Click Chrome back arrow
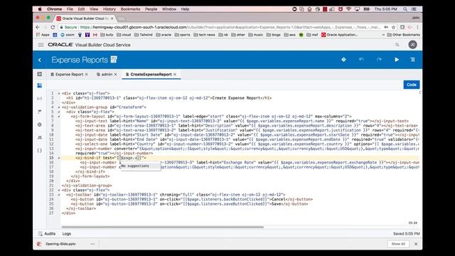Screen dimensions: 455x256 point(38,27)
